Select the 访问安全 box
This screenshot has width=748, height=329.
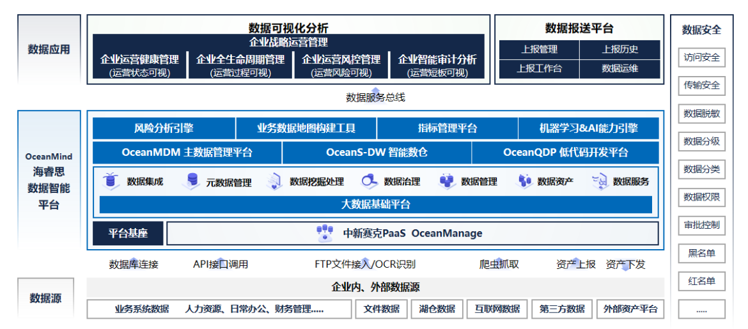point(701,57)
